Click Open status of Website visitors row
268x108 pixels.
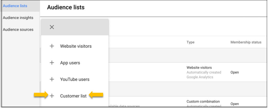[235, 72]
